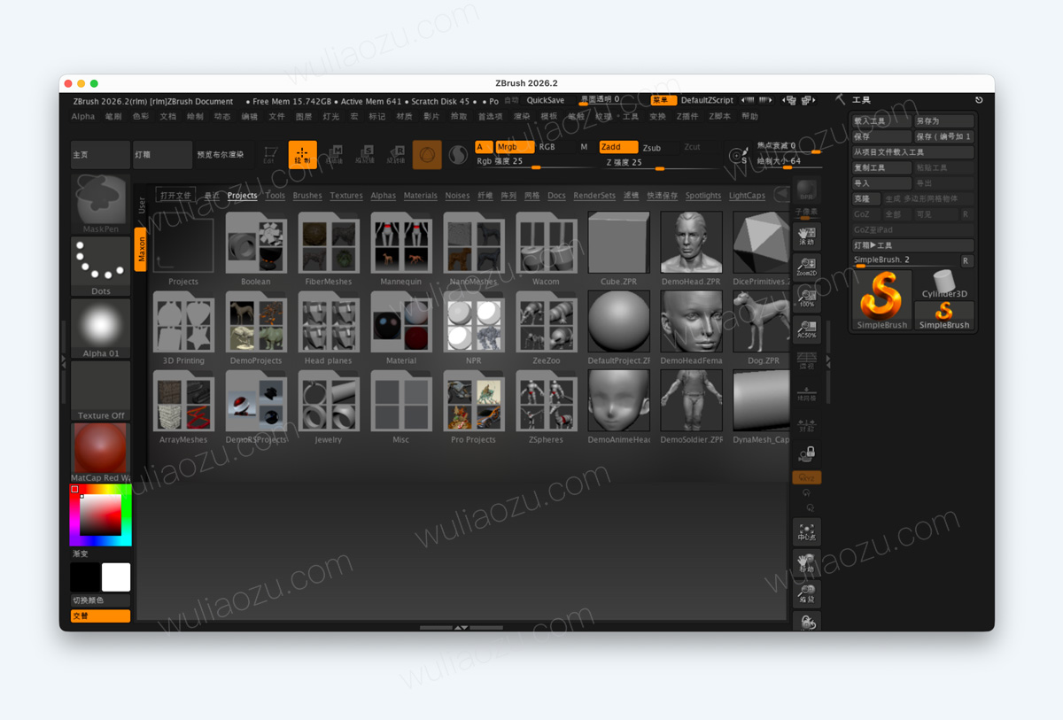Click the 主页 (Home) button

point(100,154)
